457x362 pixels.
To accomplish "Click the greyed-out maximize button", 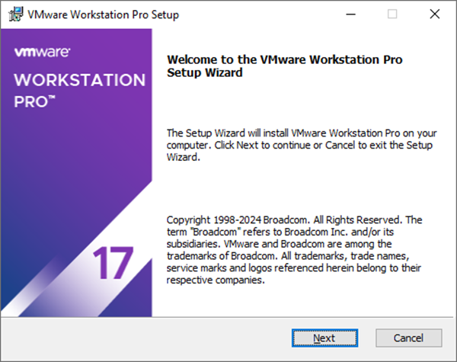I will point(392,14).
